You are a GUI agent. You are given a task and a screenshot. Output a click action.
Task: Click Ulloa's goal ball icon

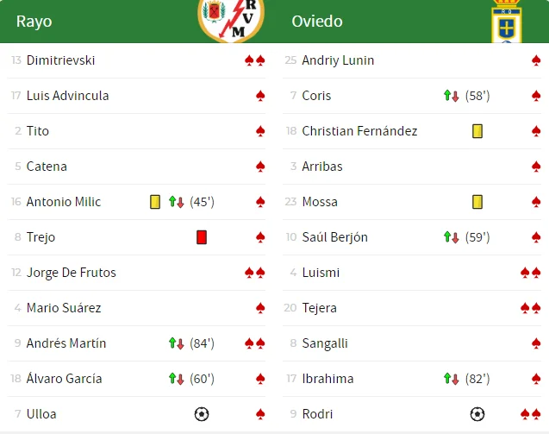202,414
